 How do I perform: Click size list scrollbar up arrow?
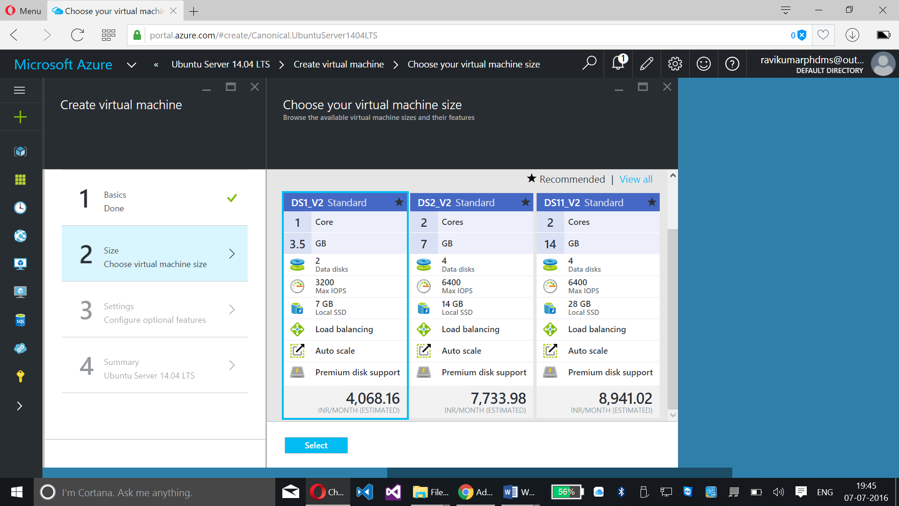tap(673, 176)
